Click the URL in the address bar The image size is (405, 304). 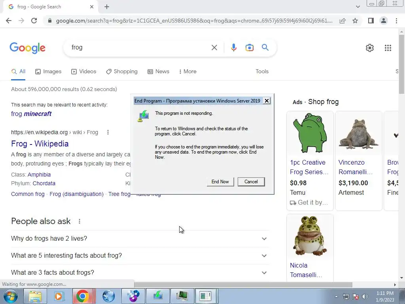tap(194, 21)
